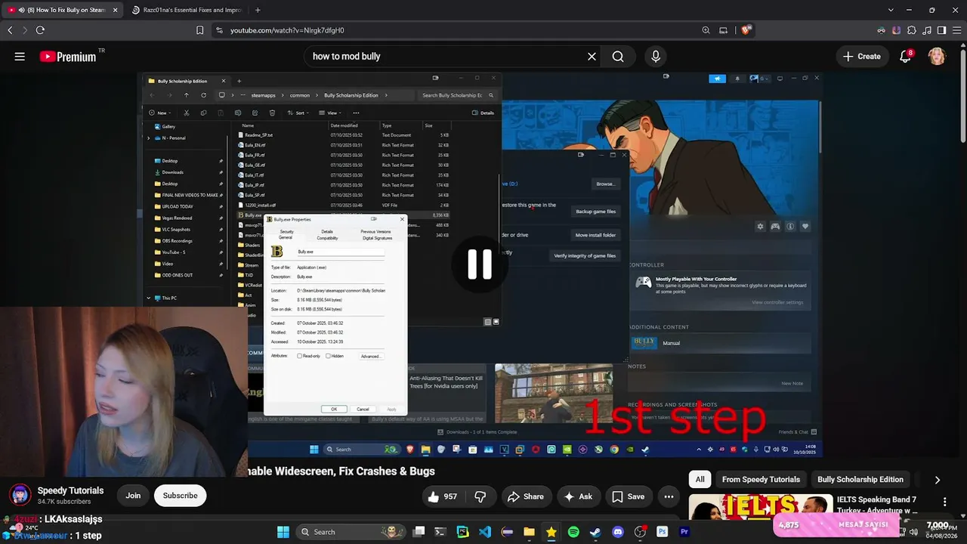Open the account avatar menu
Image resolution: width=967 pixels, height=544 pixels.
(x=937, y=57)
